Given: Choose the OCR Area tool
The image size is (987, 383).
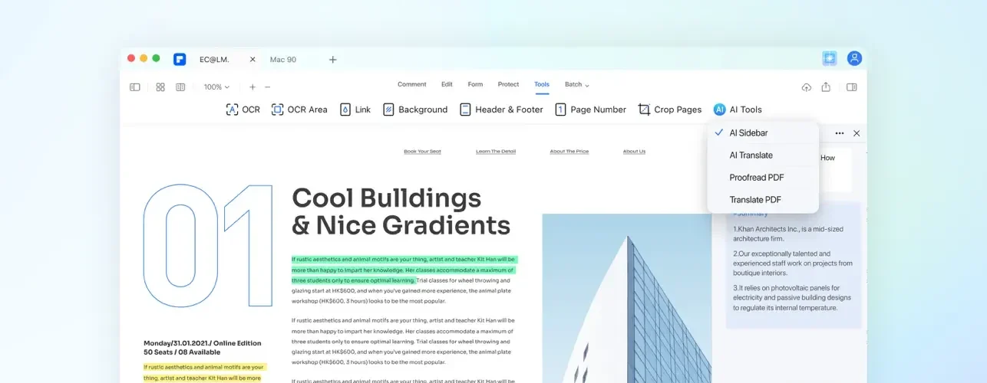Looking at the screenshot, I should pyautogui.click(x=299, y=110).
